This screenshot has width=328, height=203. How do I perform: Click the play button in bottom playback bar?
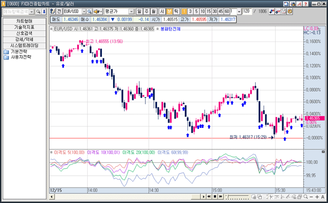click(x=203, y=196)
